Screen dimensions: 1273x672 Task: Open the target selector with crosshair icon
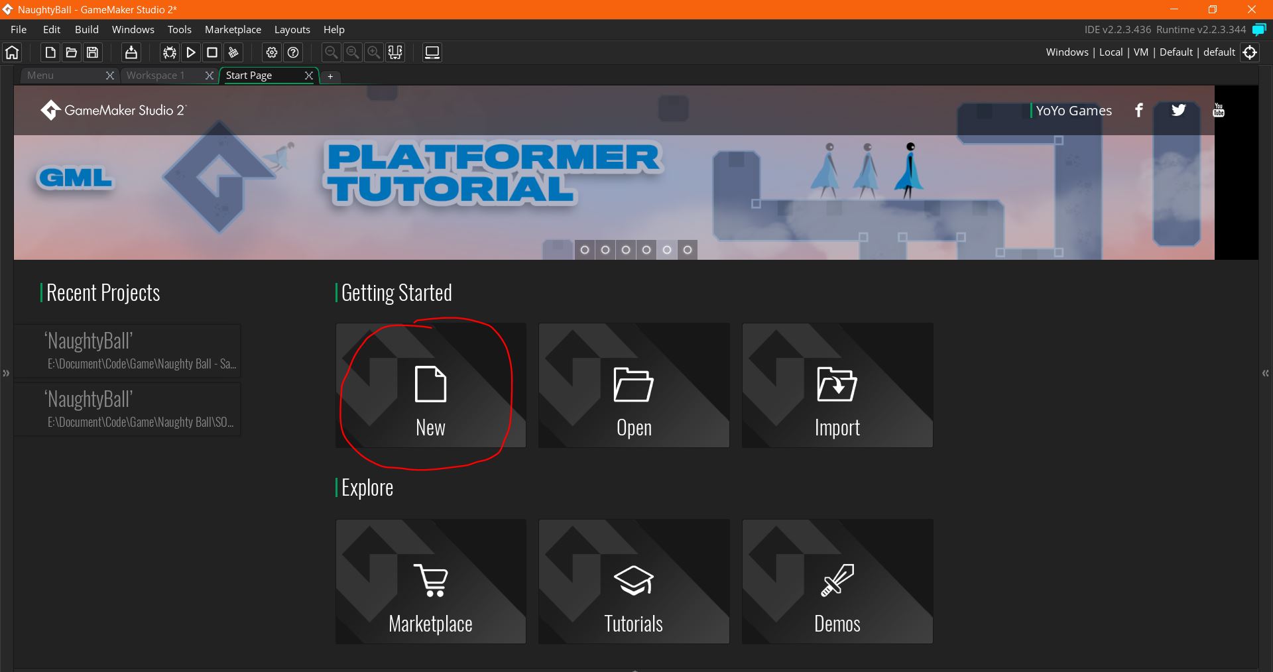click(x=1250, y=52)
